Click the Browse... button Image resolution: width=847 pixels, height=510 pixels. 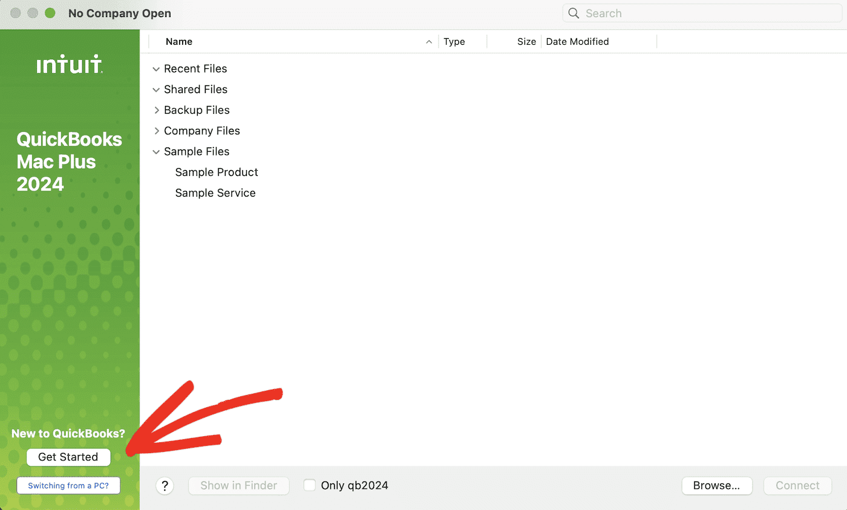(716, 486)
